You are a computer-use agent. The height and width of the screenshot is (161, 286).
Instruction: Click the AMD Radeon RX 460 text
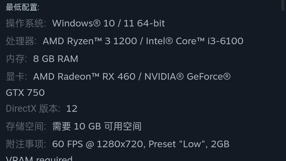(x=84, y=76)
